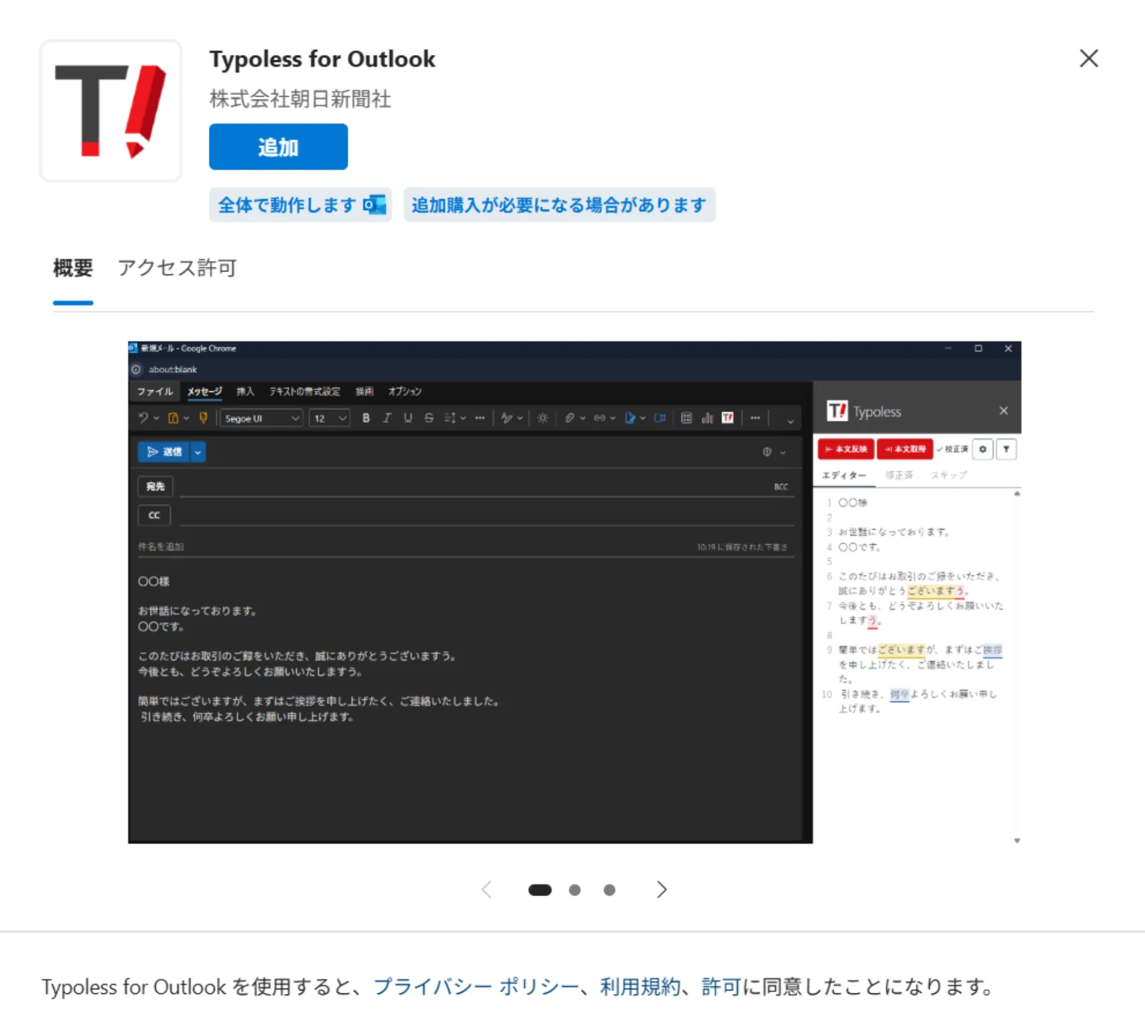Image resolution: width=1145 pixels, height=1031 pixels.
Task: Select the エディター tab in Typoless pane
Action: [x=844, y=476]
